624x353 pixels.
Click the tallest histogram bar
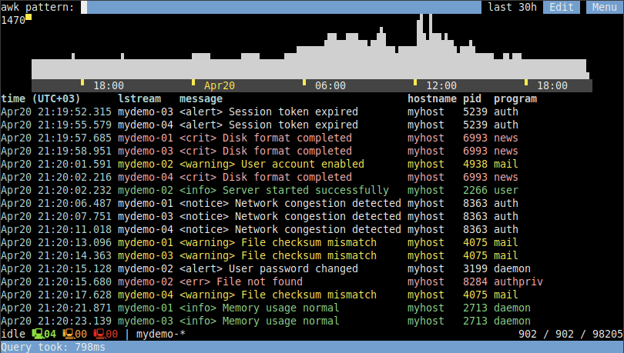tap(420, 46)
